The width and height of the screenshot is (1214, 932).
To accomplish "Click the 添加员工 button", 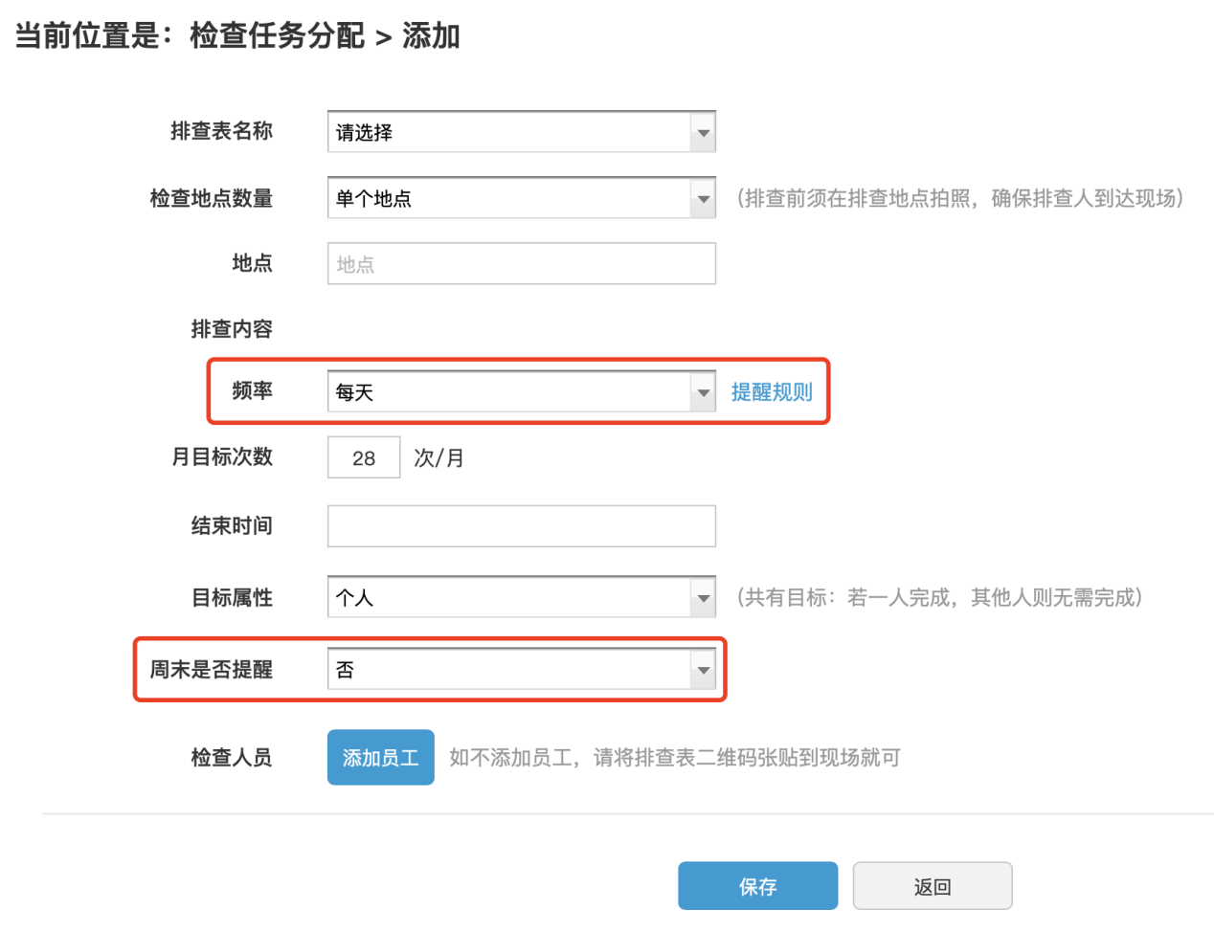I will coord(381,758).
